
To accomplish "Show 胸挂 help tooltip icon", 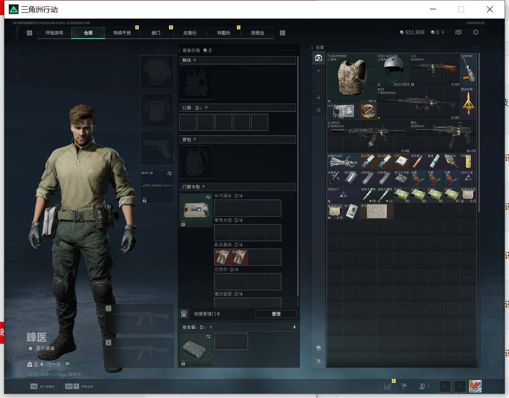I will tap(194, 61).
